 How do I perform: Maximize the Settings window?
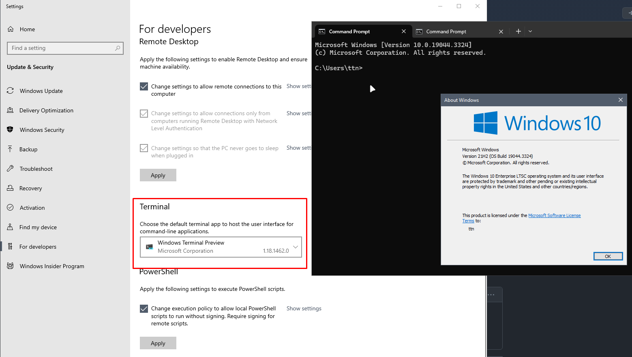[x=459, y=6]
